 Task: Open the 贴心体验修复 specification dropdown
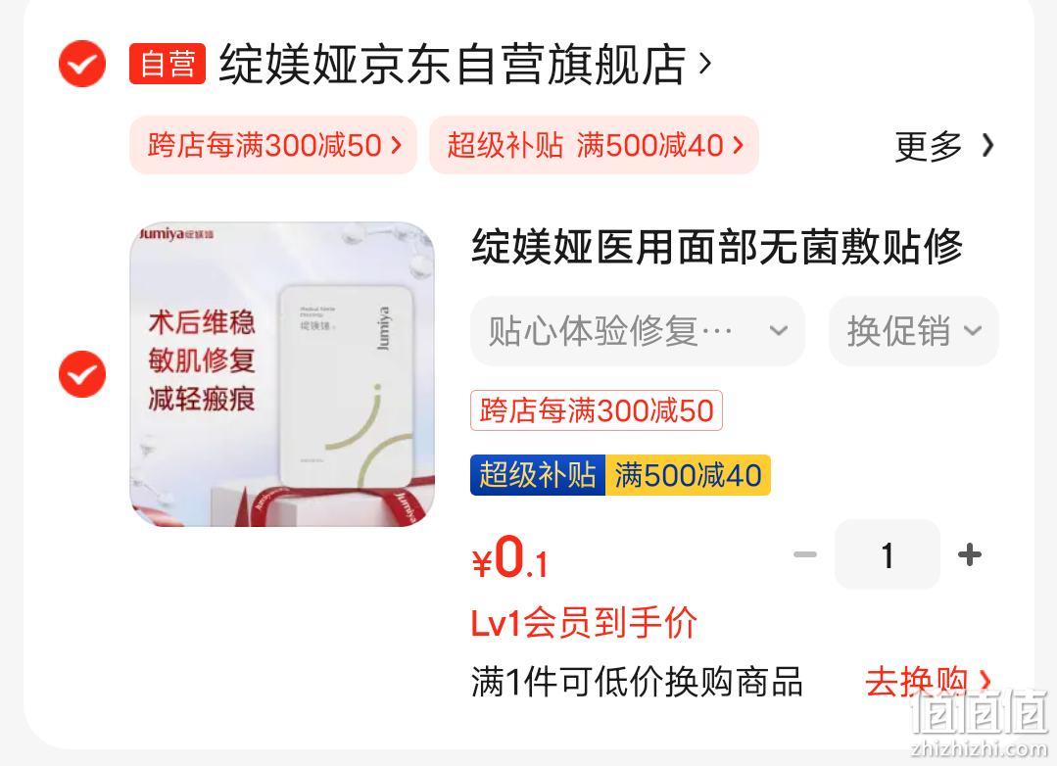pos(638,331)
